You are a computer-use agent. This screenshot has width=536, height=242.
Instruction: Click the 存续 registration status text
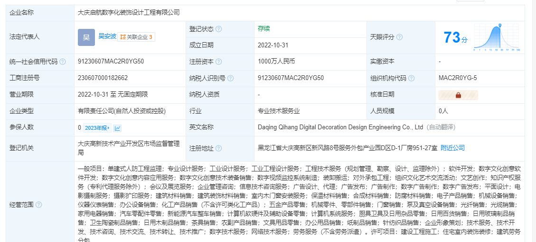coord(263,28)
